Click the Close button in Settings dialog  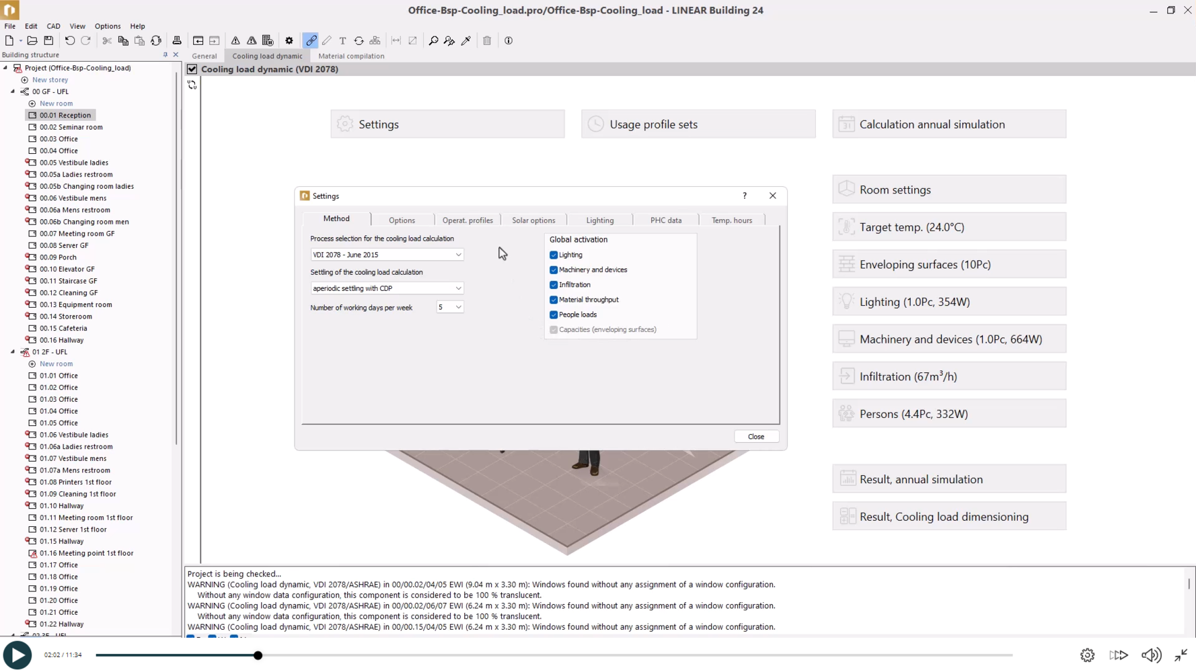click(x=756, y=437)
